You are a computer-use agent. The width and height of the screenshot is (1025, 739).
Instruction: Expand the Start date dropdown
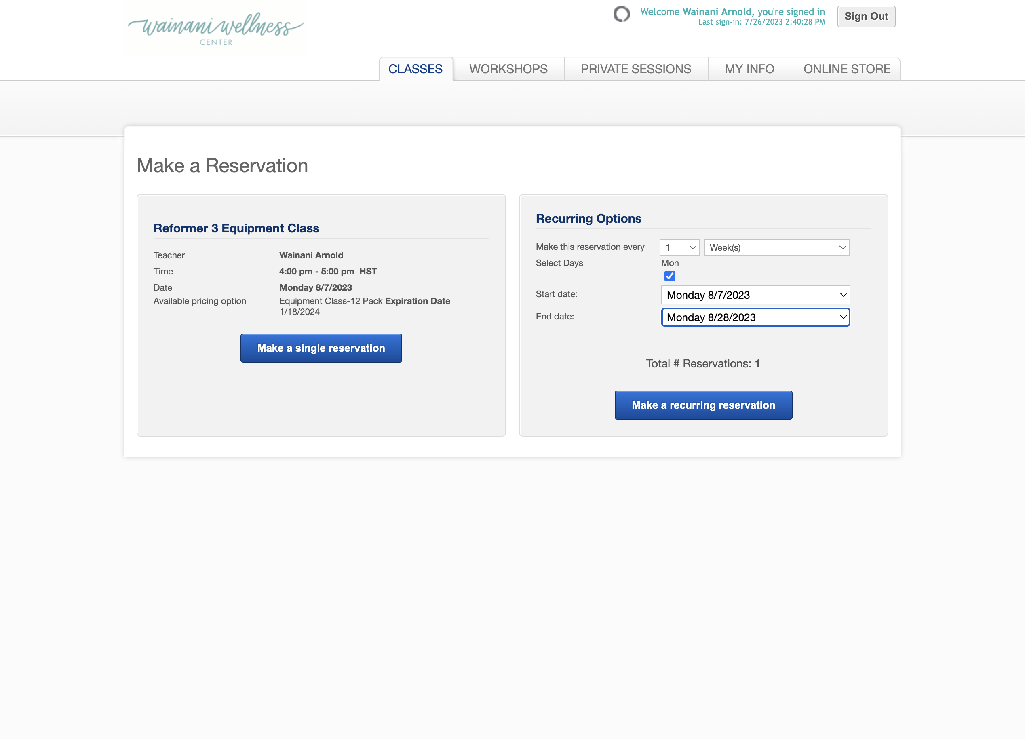(755, 295)
